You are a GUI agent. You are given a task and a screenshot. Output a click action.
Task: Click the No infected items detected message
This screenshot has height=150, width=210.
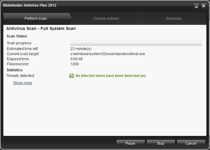click(111, 76)
